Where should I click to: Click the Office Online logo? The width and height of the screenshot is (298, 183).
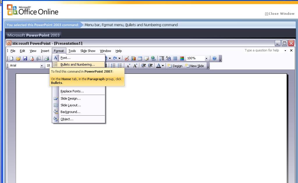[33, 10]
